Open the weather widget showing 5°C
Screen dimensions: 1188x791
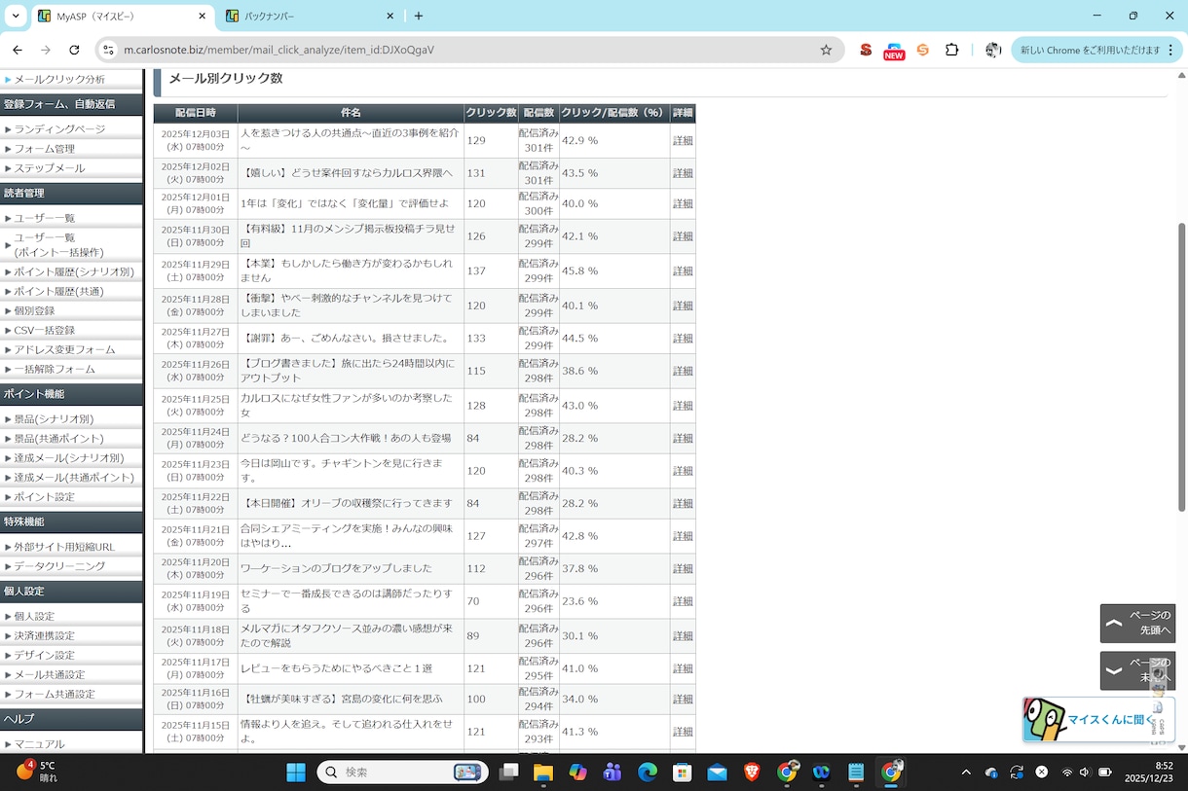[x=36, y=772]
